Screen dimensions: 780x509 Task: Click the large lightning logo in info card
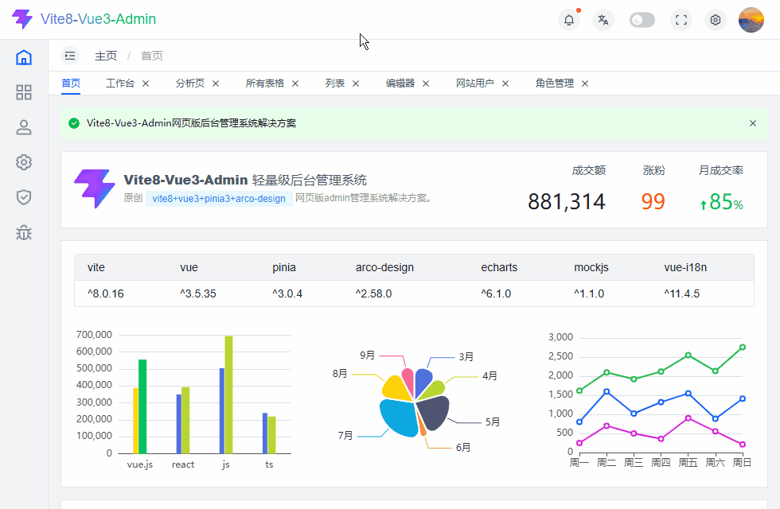(x=95, y=188)
